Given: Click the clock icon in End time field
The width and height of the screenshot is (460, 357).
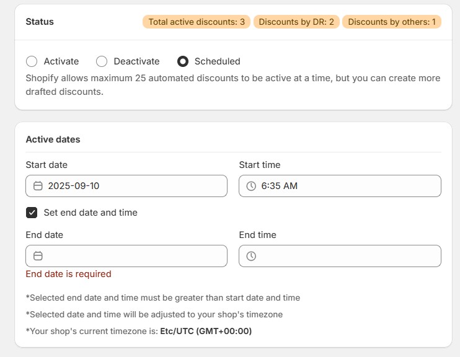Looking at the screenshot, I should (x=251, y=256).
